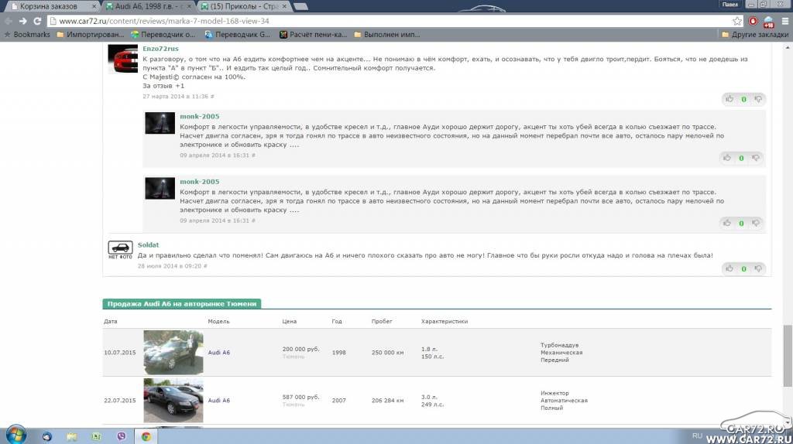This screenshot has height=444, width=793.
Task: Open Расчёт пени-ка... bookmark
Action: 313,34
